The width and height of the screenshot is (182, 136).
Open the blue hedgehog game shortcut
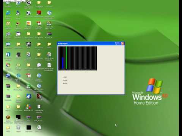click(18, 13)
